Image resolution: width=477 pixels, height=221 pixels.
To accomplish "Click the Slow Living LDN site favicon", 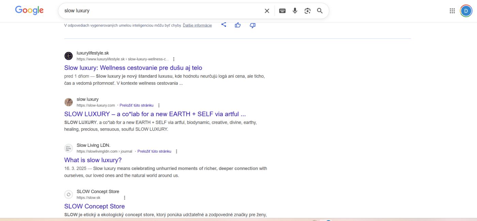I will pos(68,148).
